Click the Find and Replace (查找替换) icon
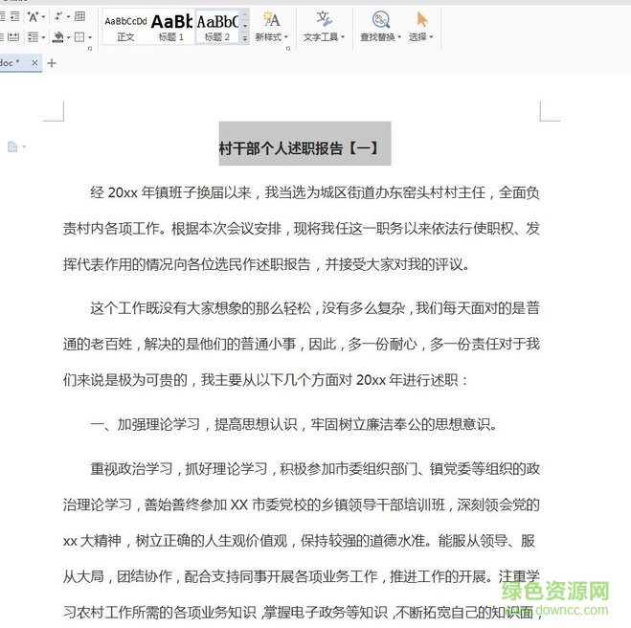The image size is (631, 628). click(380, 19)
